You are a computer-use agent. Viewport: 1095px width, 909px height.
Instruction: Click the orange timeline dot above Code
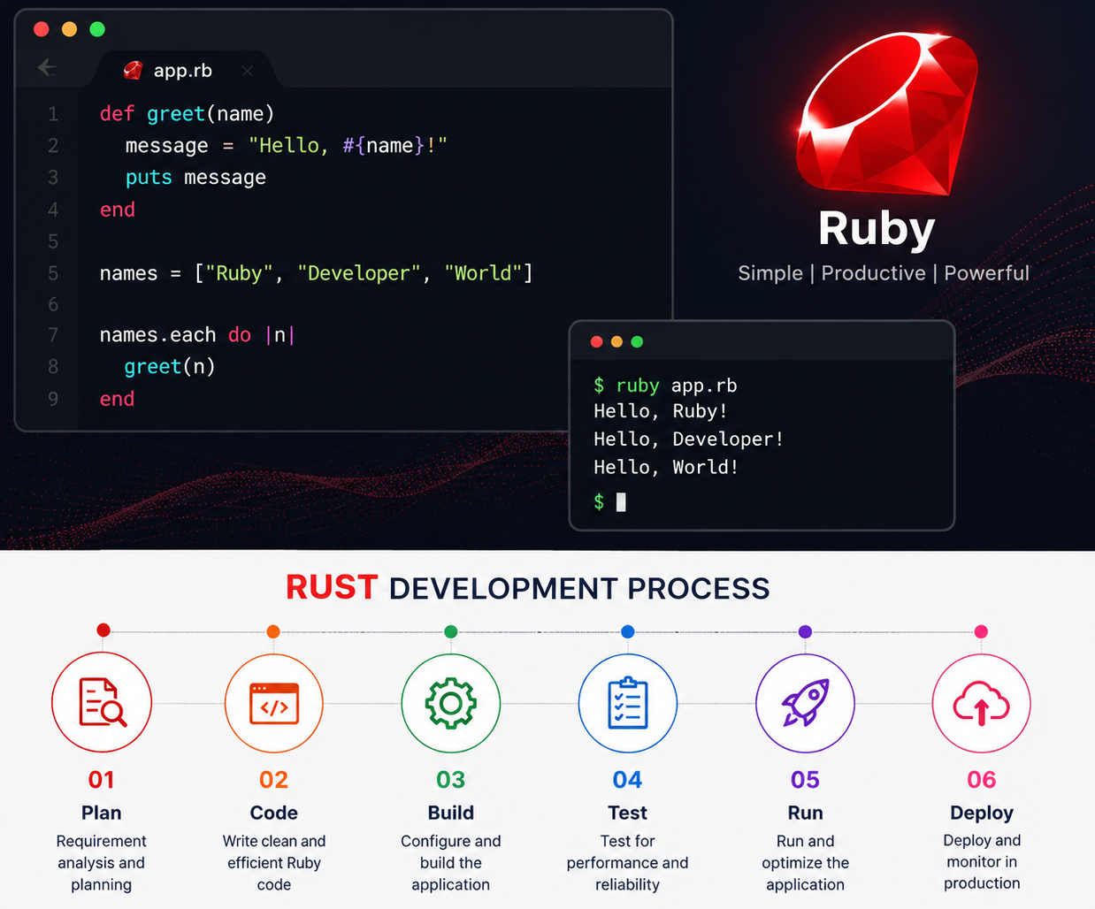point(273,631)
